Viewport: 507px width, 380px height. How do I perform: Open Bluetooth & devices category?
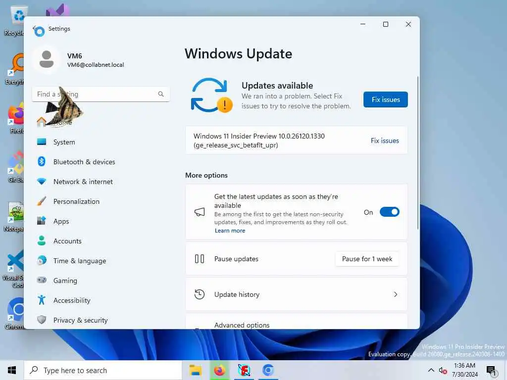(x=100, y=162)
